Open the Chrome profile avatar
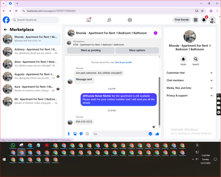Viewport: 221px width, 177px height. coord(211,11)
